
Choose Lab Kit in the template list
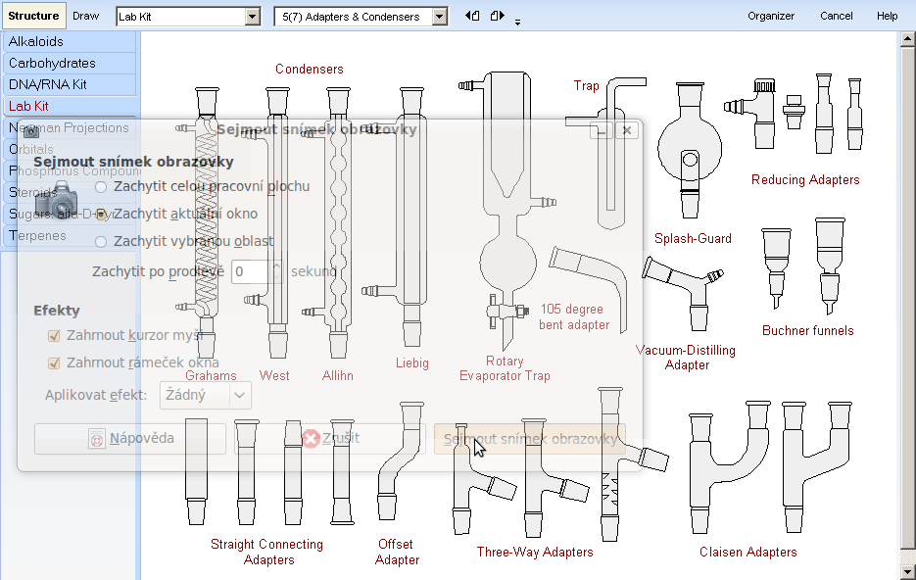click(70, 107)
